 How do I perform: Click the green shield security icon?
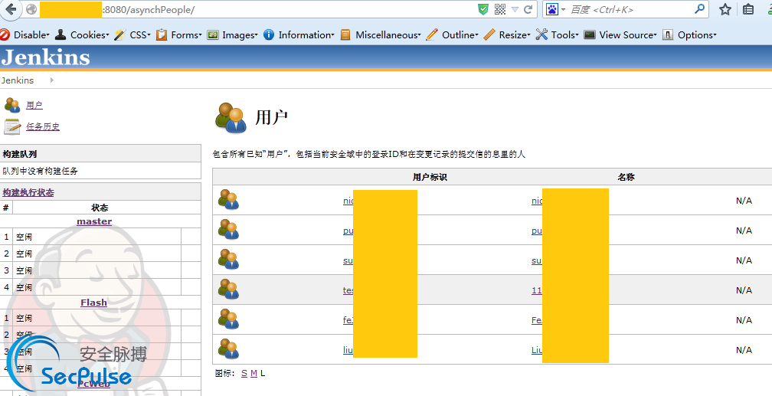pos(483,10)
